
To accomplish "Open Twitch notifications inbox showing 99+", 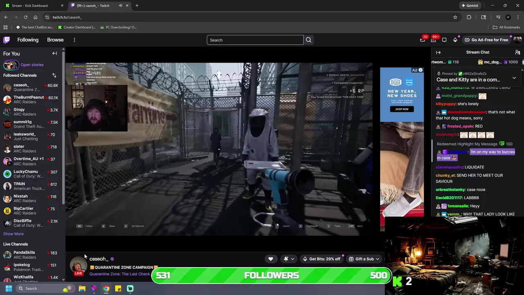I will (434, 40).
